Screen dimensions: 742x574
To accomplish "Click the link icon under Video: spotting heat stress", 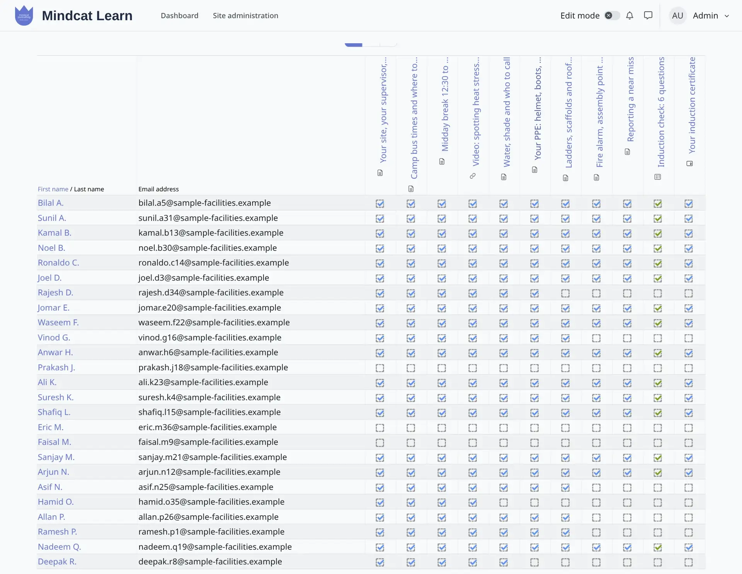I will coord(473,176).
